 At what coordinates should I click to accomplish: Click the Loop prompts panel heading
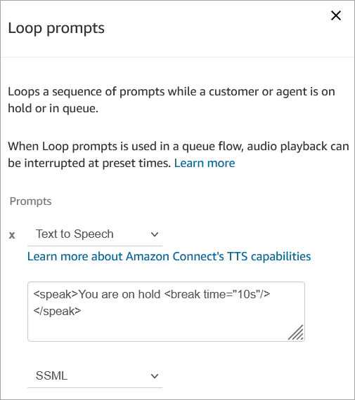tap(56, 28)
